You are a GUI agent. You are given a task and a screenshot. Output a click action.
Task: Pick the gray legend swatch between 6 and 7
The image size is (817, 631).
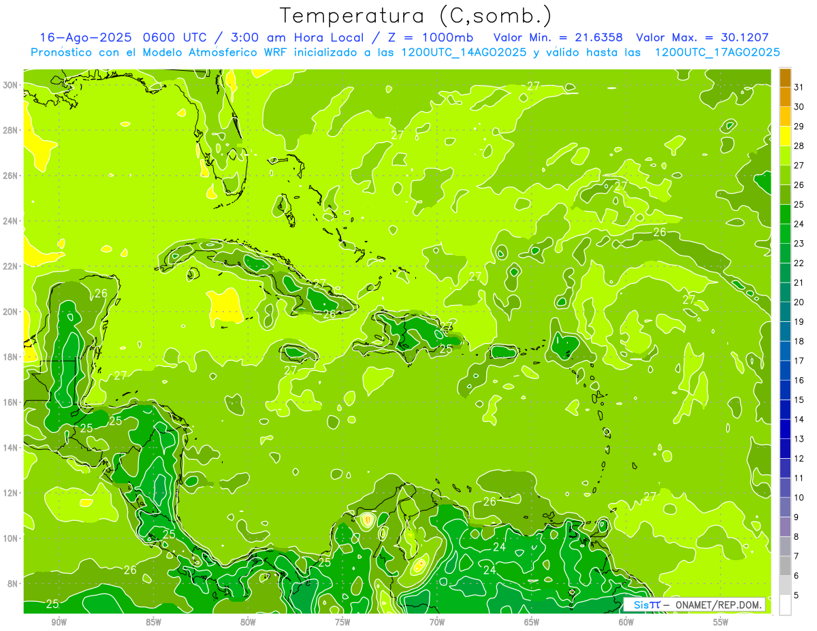pos(785,566)
